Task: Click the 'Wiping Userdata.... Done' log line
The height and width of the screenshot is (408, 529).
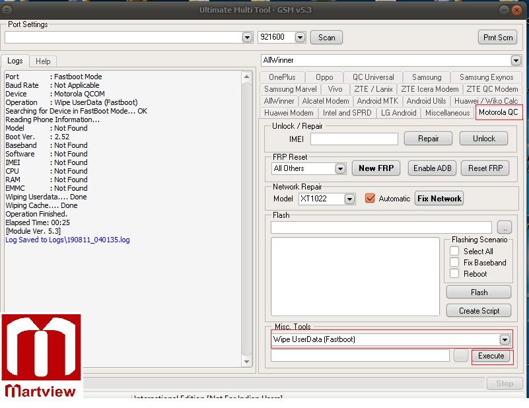Action: coord(46,197)
